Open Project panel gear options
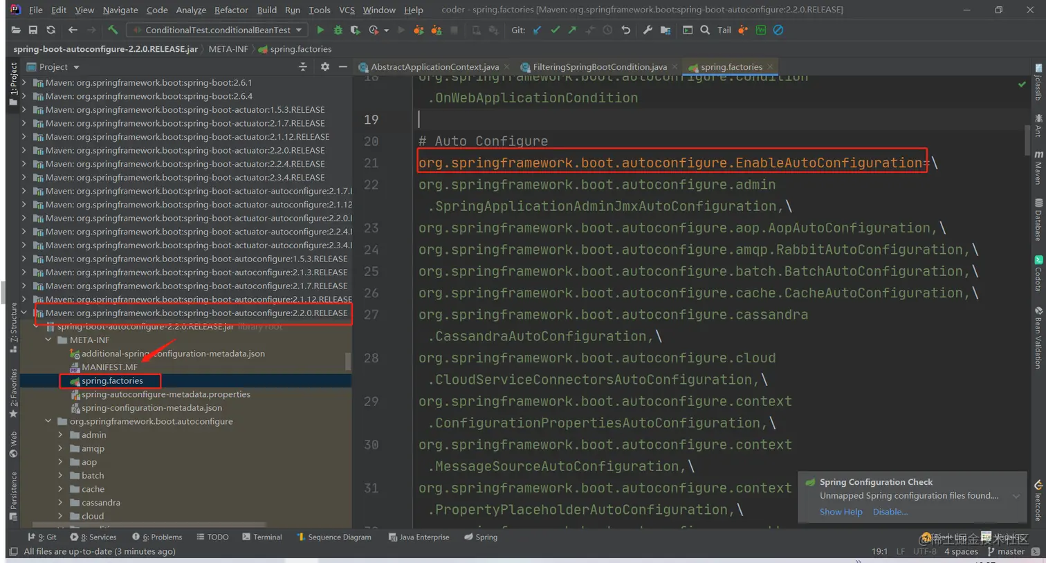The width and height of the screenshot is (1046, 563). click(x=325, y=66)
